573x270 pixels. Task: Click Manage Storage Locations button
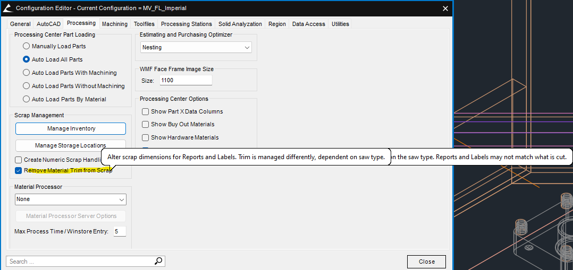click(70, 145)
